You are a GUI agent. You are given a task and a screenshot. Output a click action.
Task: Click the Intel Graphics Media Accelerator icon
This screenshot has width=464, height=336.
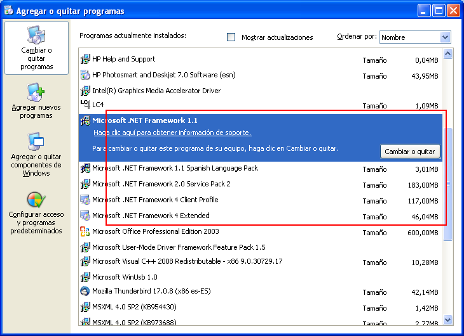click(x=85, y=91)
